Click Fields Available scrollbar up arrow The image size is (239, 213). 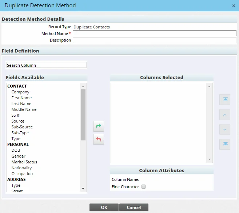click(x=83, y=86)
